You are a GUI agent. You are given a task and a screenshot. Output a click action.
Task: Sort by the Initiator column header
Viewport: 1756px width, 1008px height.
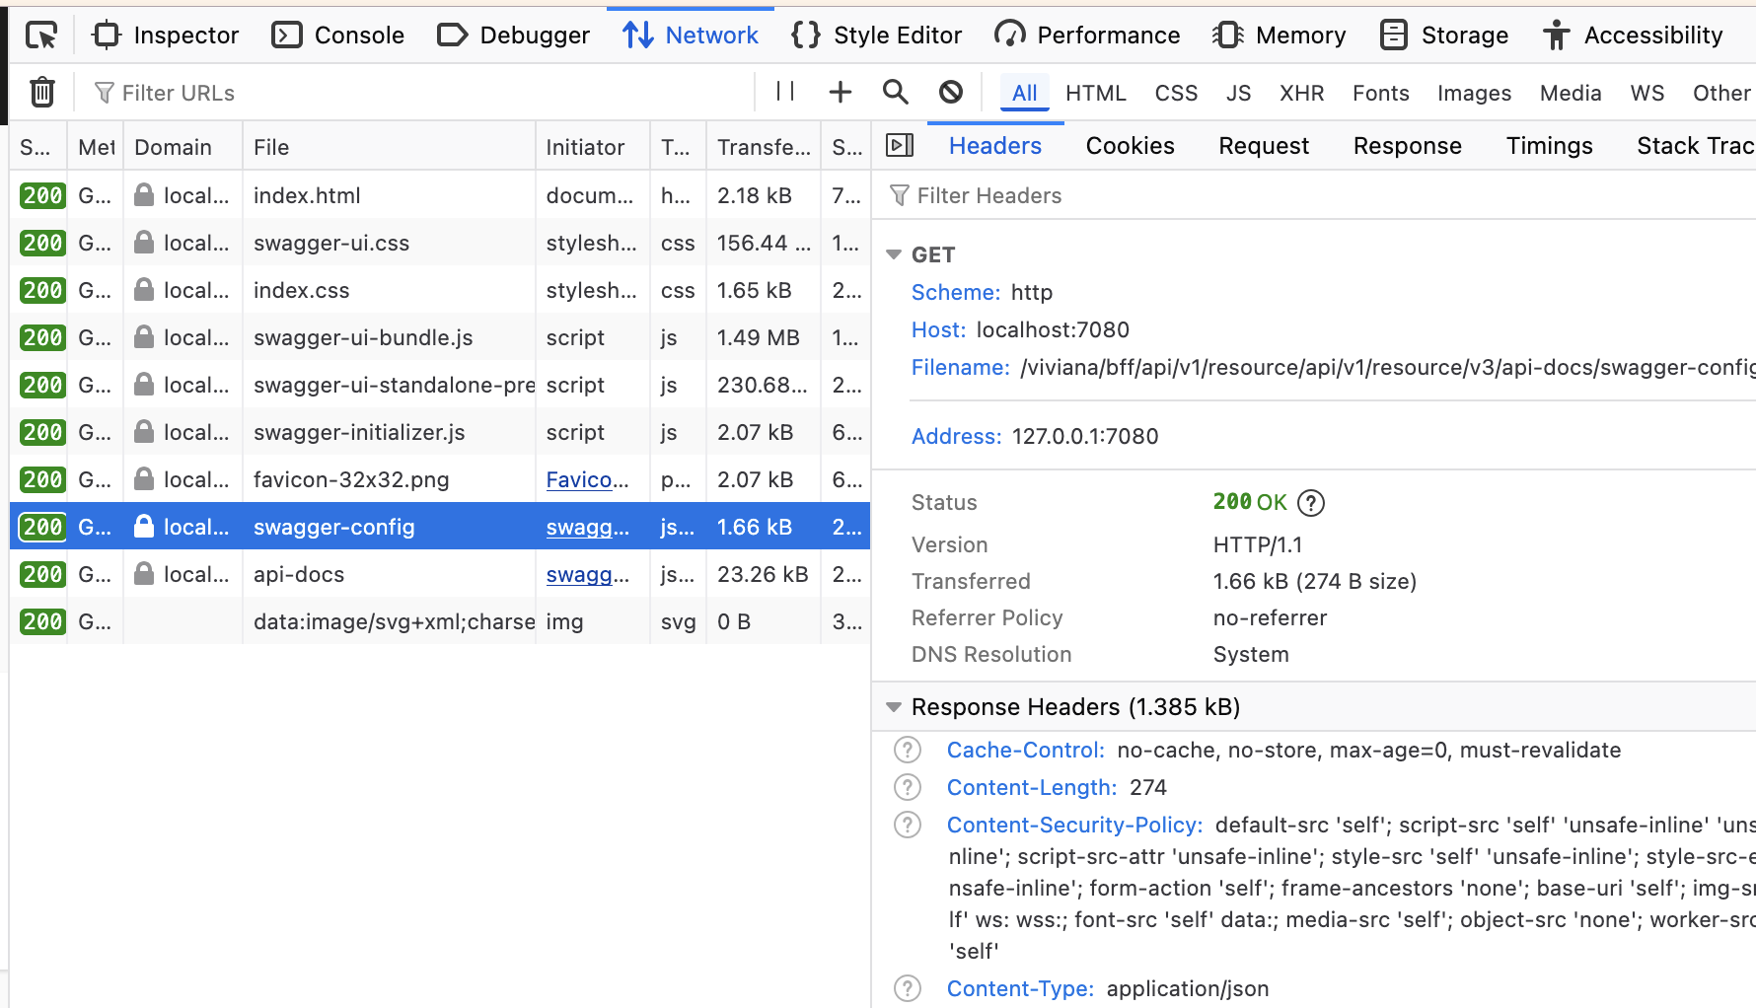click(593, 147)
